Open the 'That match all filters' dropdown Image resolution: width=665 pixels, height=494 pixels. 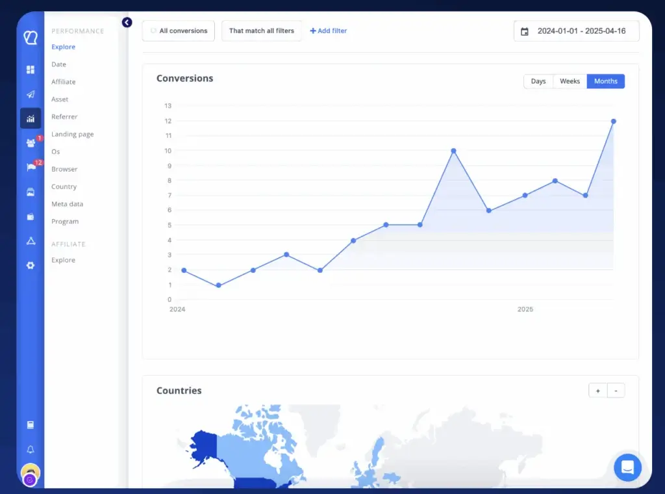(262, 31)
